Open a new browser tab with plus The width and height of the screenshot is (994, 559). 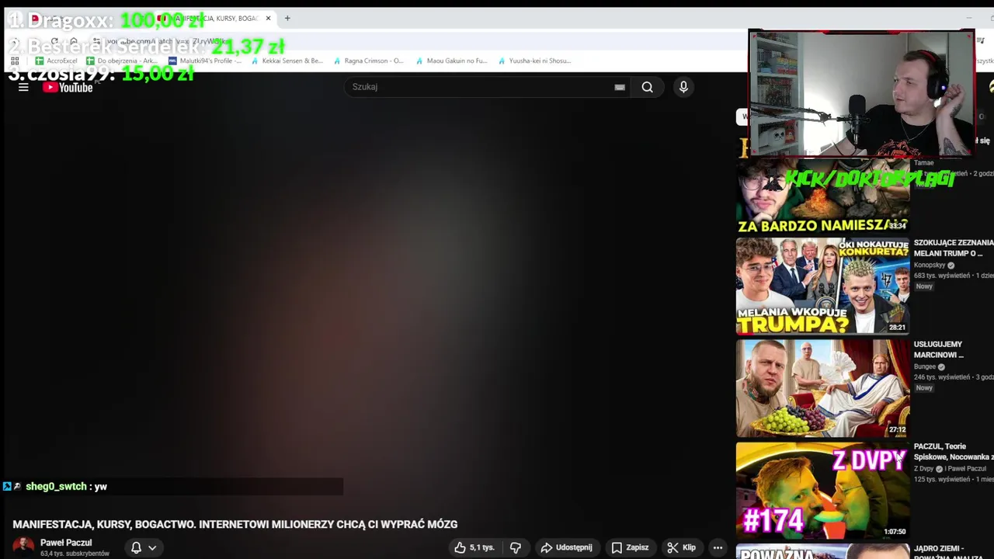287,18
